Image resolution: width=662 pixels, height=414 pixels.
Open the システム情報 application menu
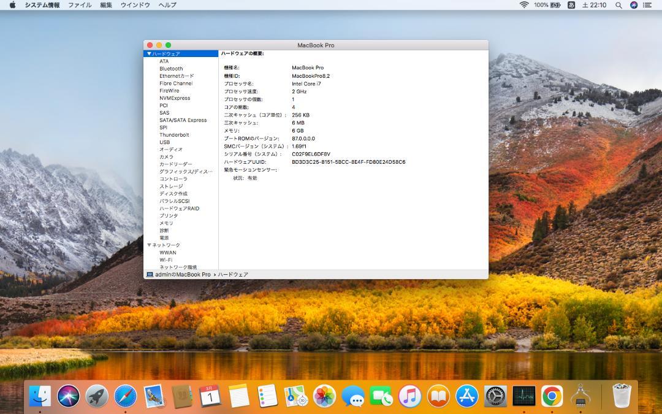tap(42, 5)
